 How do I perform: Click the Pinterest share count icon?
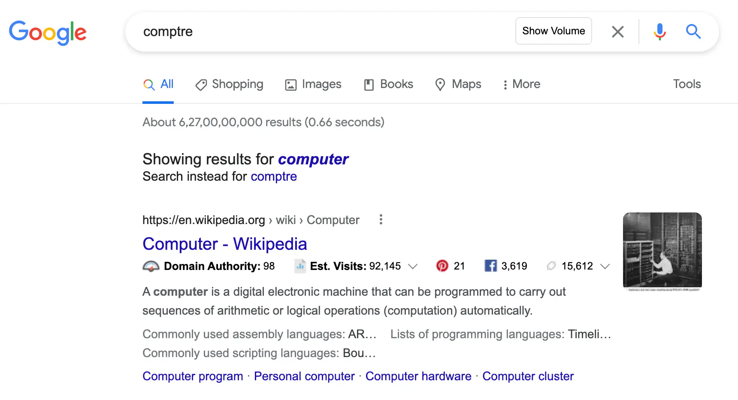pos(442,266)
